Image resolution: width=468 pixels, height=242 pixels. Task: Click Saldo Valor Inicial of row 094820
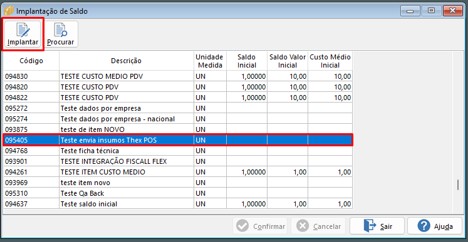coord(288,87)
